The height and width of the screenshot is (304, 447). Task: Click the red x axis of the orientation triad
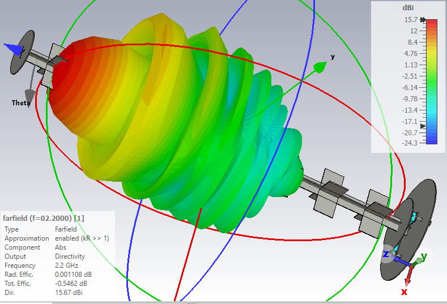[410, 275]
